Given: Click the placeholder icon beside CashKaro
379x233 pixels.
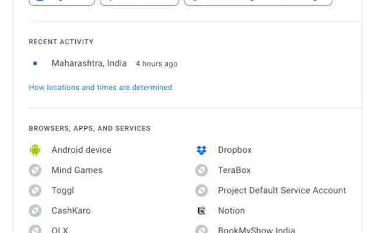Looking at the screenshot, I should point(35,211).
